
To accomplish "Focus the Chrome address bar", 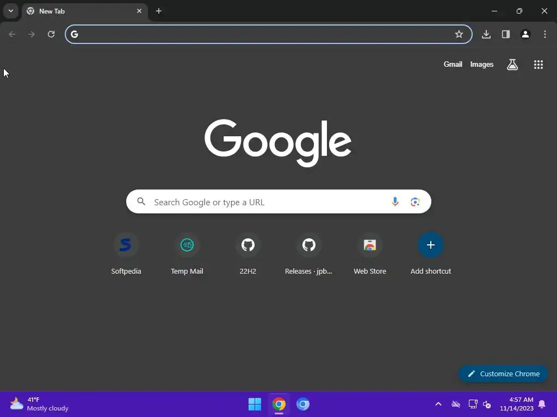I will coord(269,34).
